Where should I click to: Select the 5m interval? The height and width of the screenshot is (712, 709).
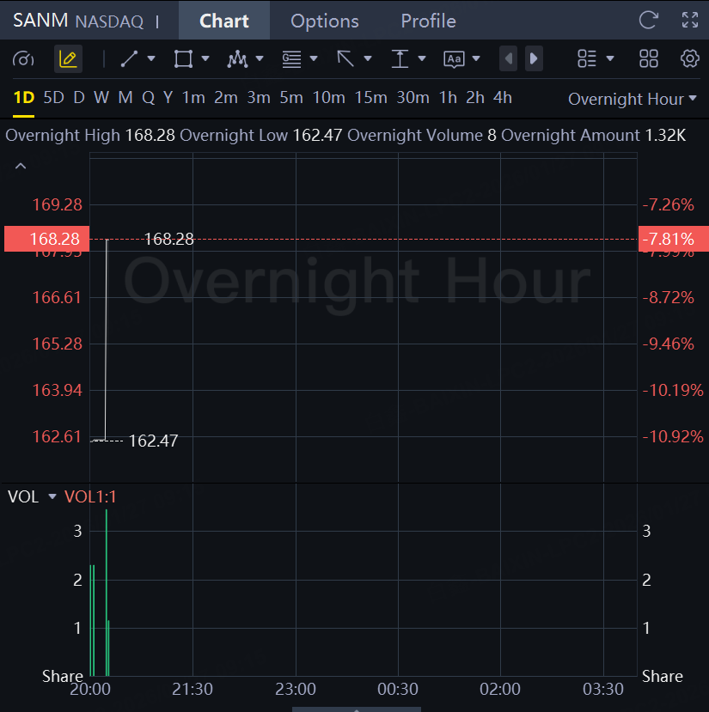(x=291, y=98)
